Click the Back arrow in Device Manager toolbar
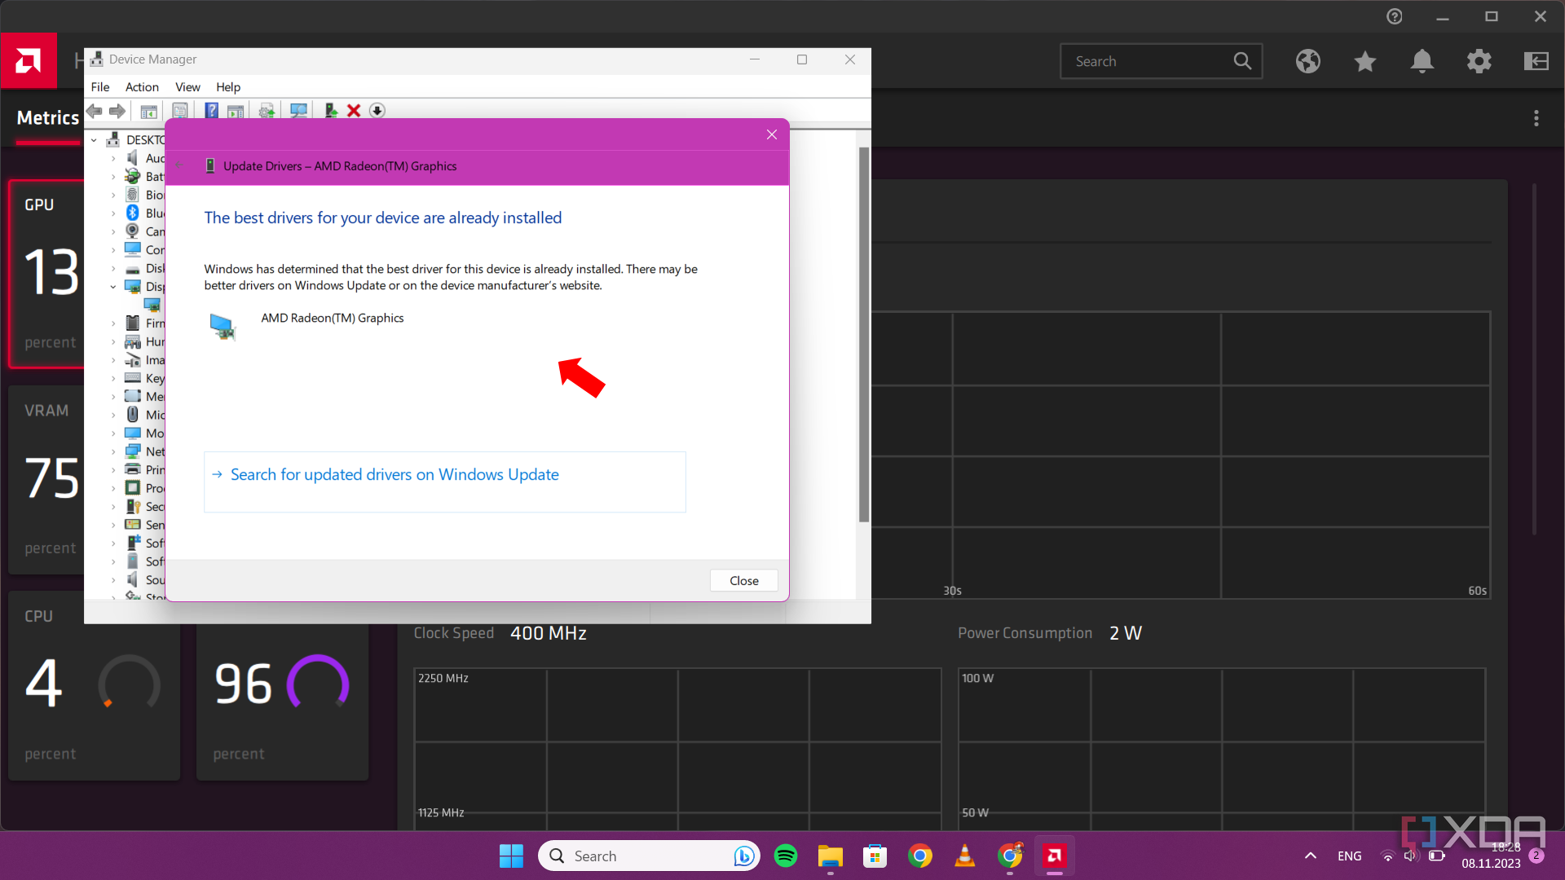1565x880 pixels. click(x=95, y=111)
